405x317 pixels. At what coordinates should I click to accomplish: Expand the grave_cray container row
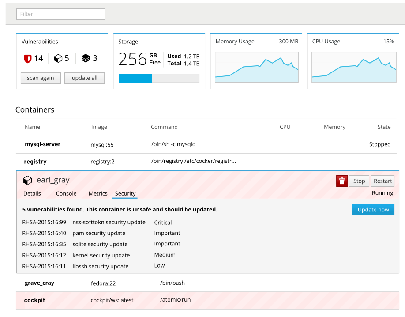point(40,283)
